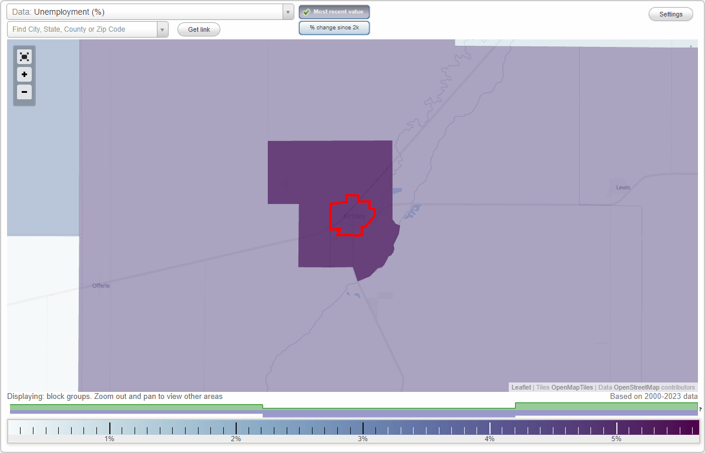The width and height of the screenshot is (705, 453).
Task: Open the Settings panel
Action: [670, 14]
